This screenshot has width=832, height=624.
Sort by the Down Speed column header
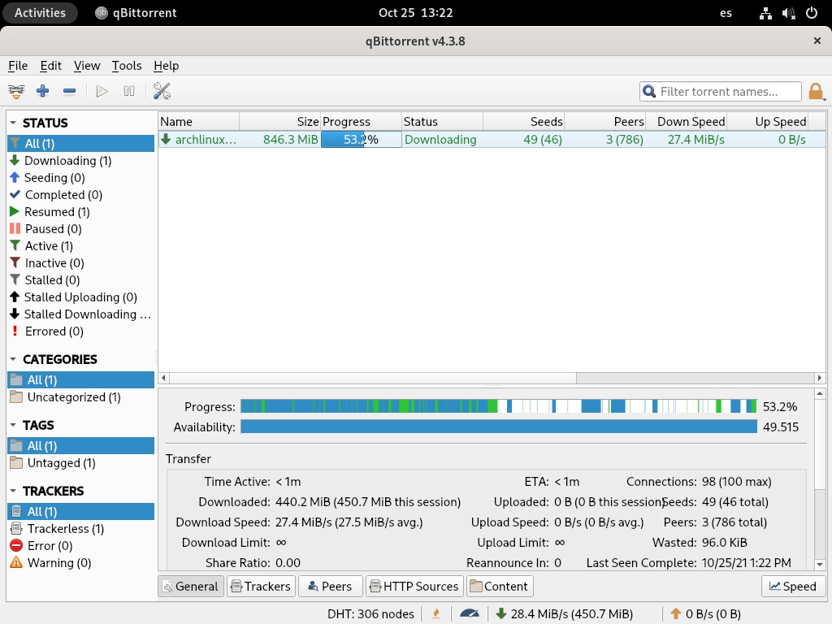(686, 122)
